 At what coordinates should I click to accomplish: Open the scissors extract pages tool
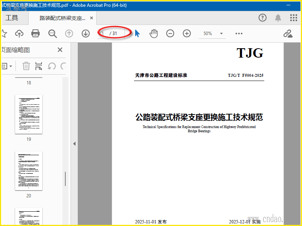coord(39,66)
